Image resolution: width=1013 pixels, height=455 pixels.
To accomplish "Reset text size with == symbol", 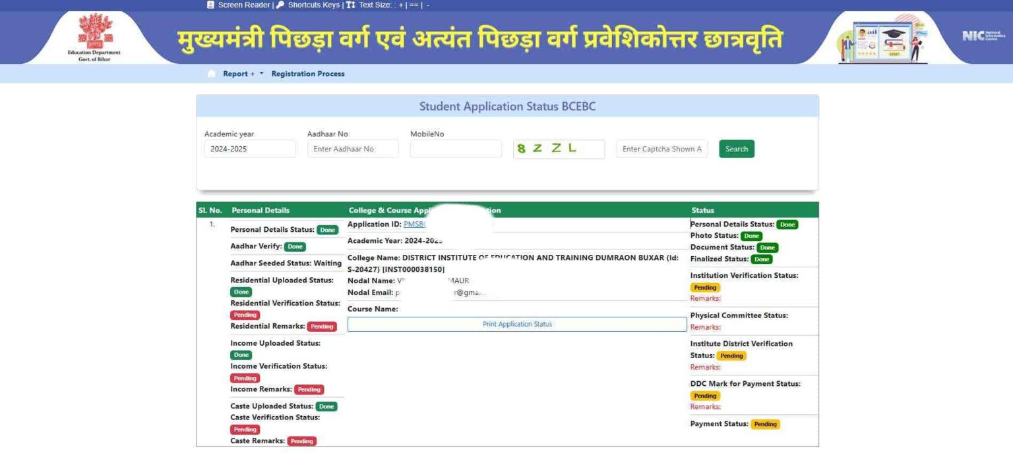I will 414,5.
